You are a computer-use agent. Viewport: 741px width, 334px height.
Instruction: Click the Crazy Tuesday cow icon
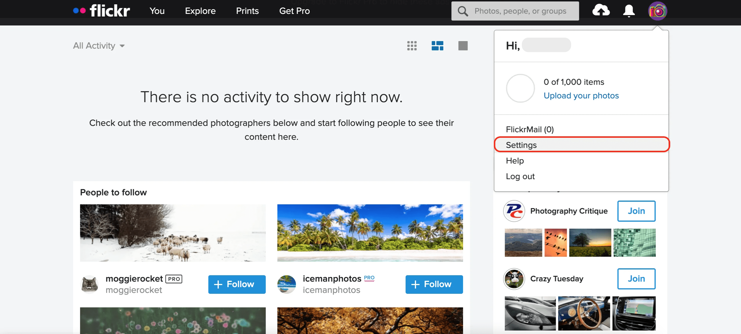(514, 279)
